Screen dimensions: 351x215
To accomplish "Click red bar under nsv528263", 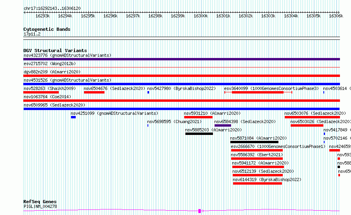I will pos(41,92).
